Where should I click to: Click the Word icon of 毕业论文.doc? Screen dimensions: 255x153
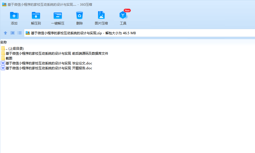tap(3, 63)
